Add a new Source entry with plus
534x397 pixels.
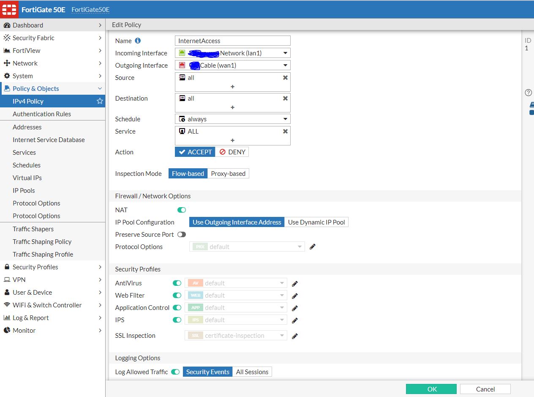point(232,87)
